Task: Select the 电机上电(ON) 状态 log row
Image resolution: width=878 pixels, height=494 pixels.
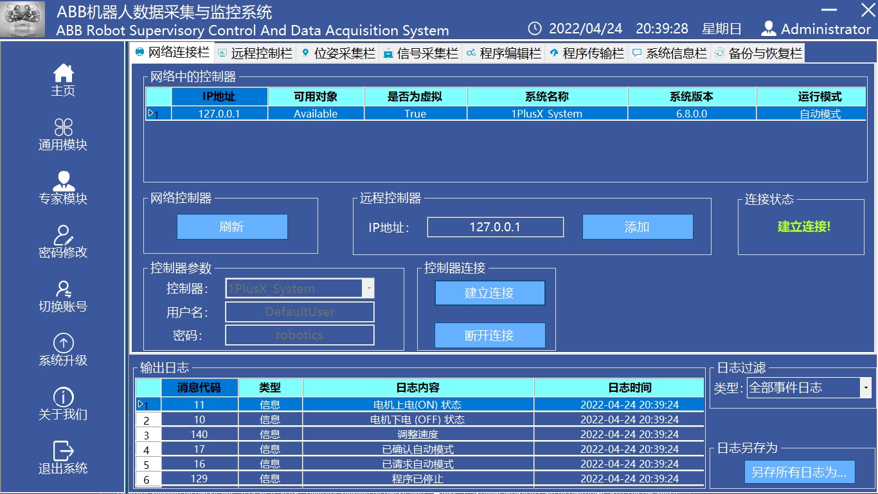Action: (x=420, y=405)
